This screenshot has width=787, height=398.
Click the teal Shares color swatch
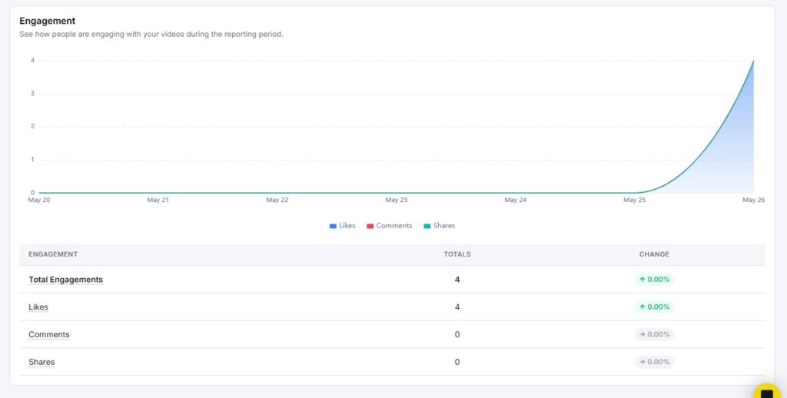coord(427,227)
